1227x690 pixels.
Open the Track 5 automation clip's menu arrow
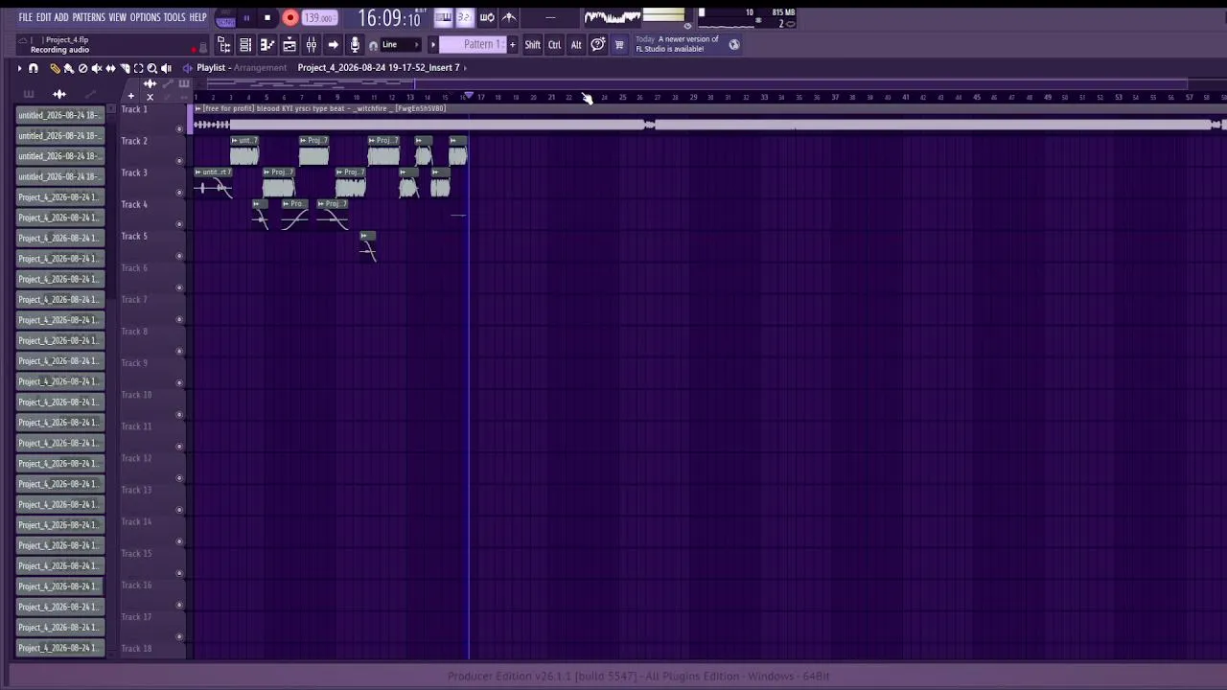[x=363, y=236]
